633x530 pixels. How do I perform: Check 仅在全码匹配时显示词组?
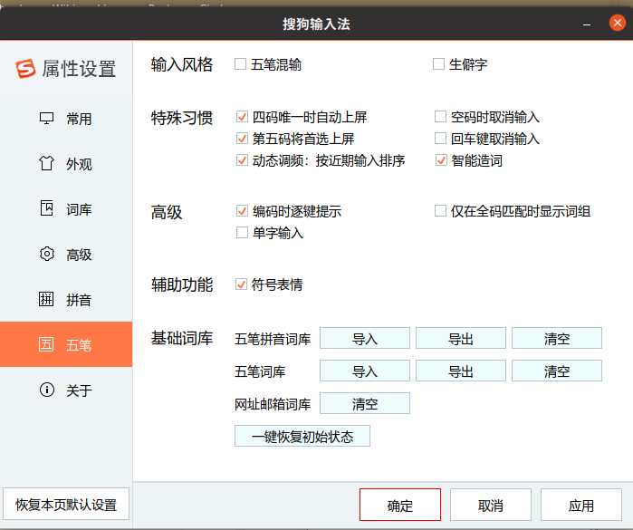point(440,211)
